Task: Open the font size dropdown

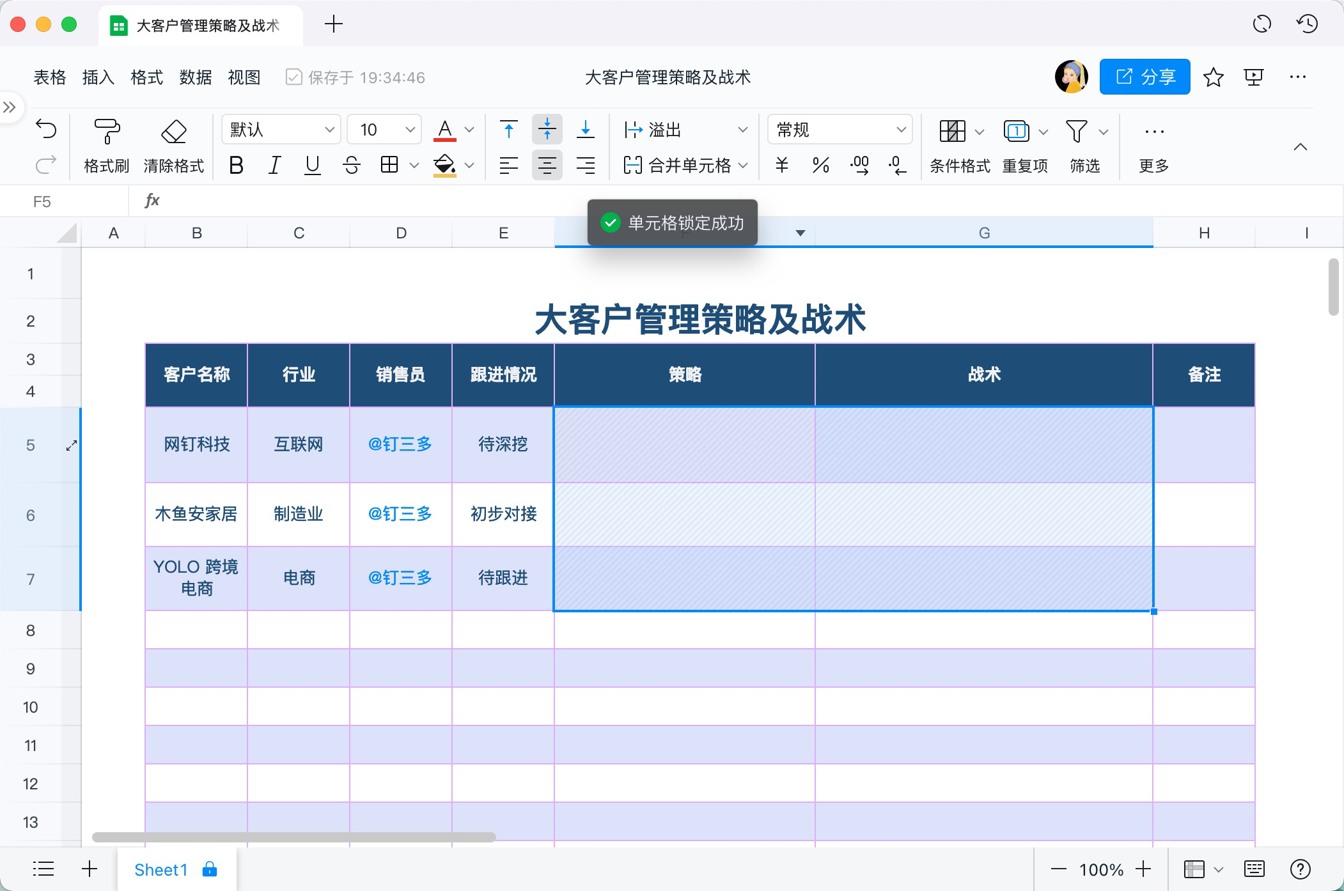Action: coord(382,129)
